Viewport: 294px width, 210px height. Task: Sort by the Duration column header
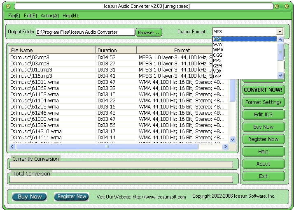[x=116, y=51]
